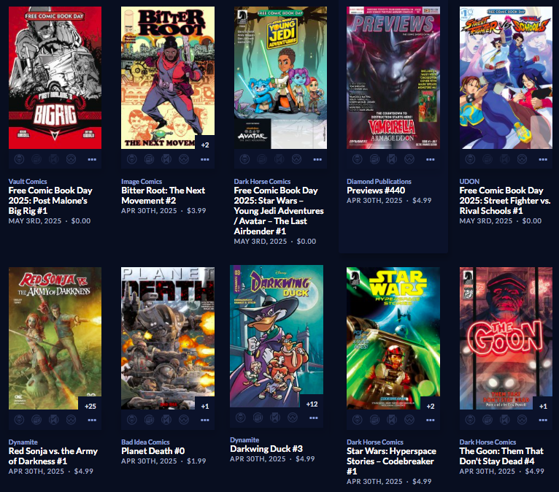Open three-dot menu for Street Fighter vs. Rival Schools
Image resolution: width=559 pixels, height=492 pixels.
[x=543, y=159]
